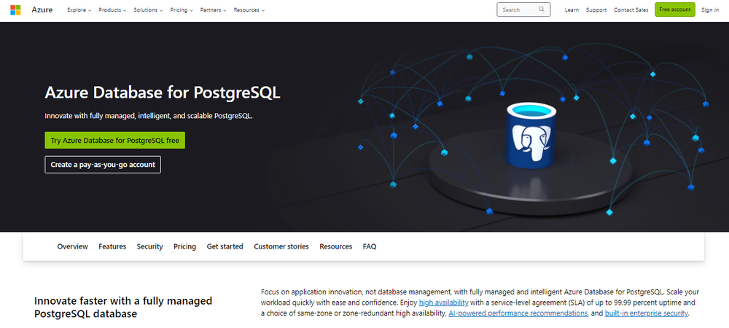This screenshot has width=729, height=328.
Task: Expand the Resources dropdown in header
Action: pyautogui.click(x=249, y=9)
